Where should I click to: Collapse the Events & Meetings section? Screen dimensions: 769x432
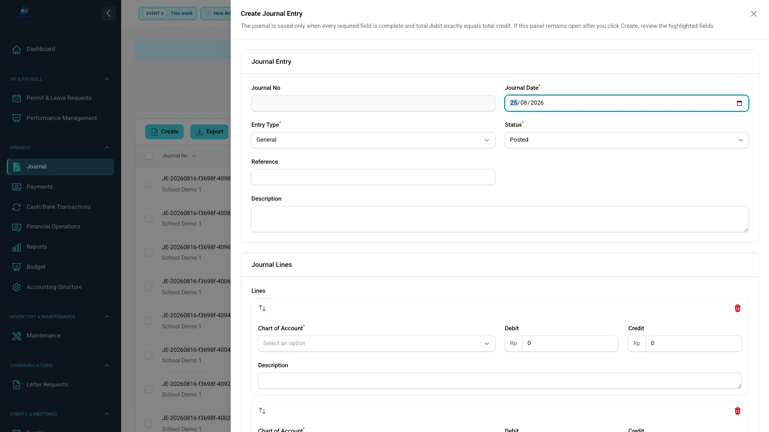[x=107, y=414]
